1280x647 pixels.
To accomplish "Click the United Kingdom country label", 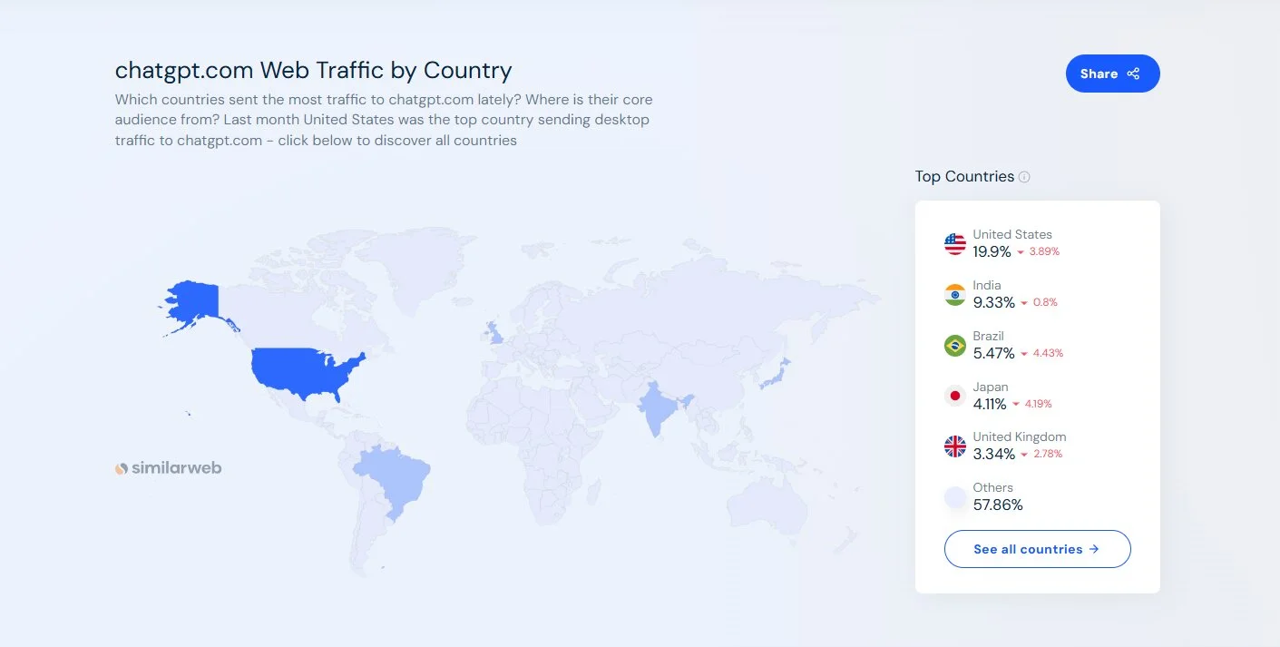I will 1020,436.
